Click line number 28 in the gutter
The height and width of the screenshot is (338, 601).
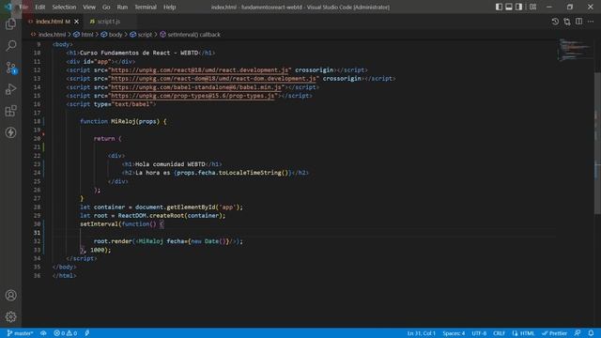(x=37, y=207)
